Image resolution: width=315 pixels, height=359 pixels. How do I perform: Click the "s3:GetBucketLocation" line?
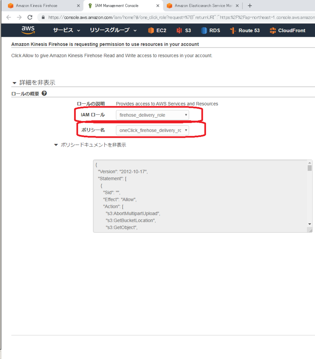[x=131, y=221]
